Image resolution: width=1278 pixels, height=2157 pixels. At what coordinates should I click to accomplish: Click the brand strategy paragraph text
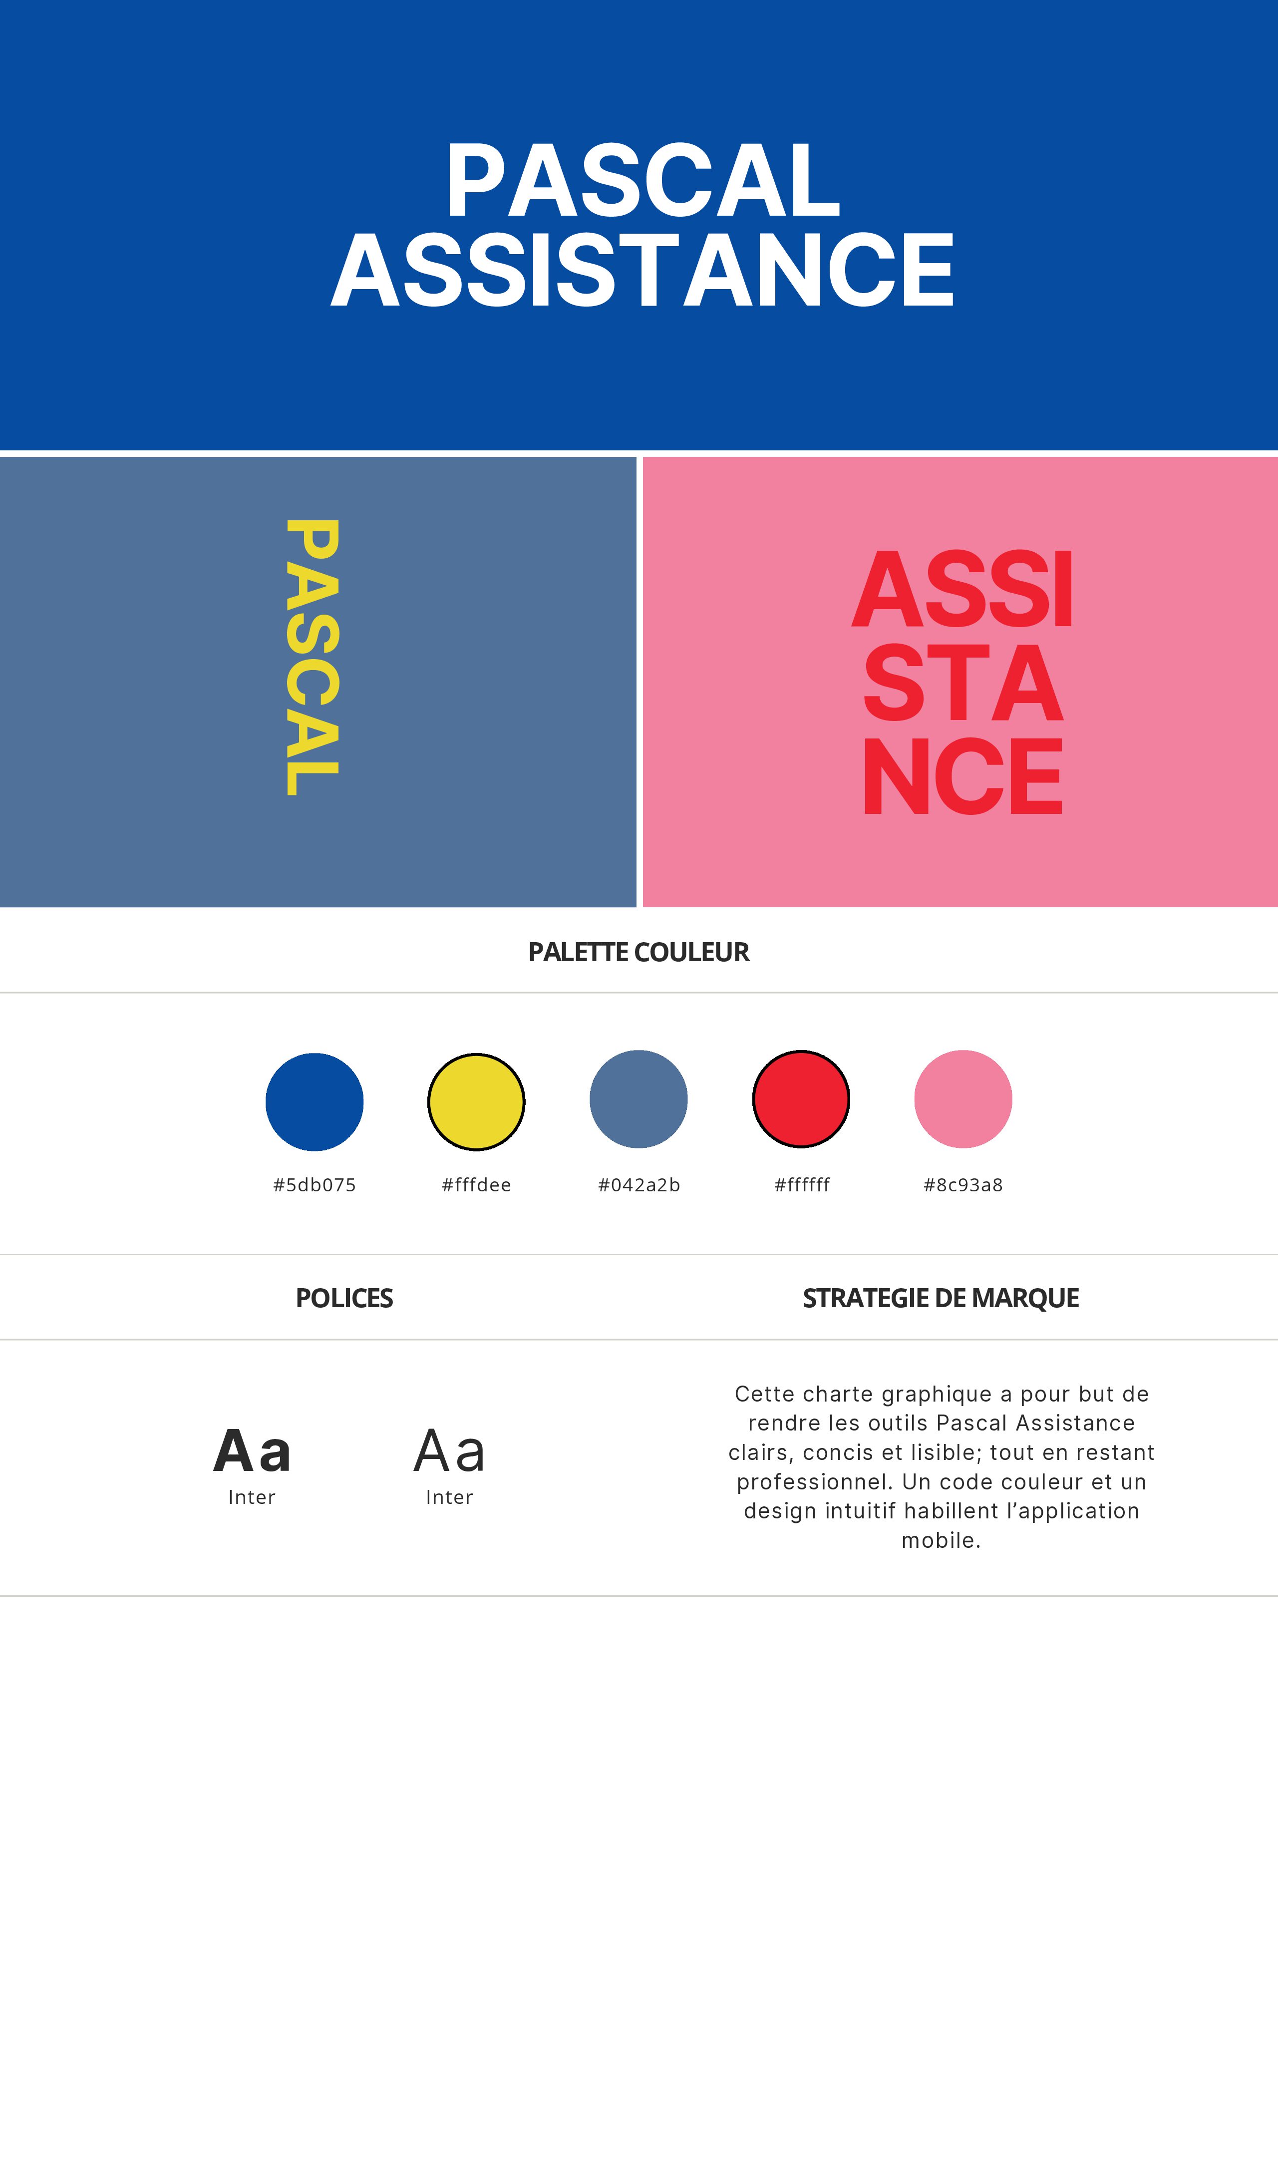tap(941, 1466)
